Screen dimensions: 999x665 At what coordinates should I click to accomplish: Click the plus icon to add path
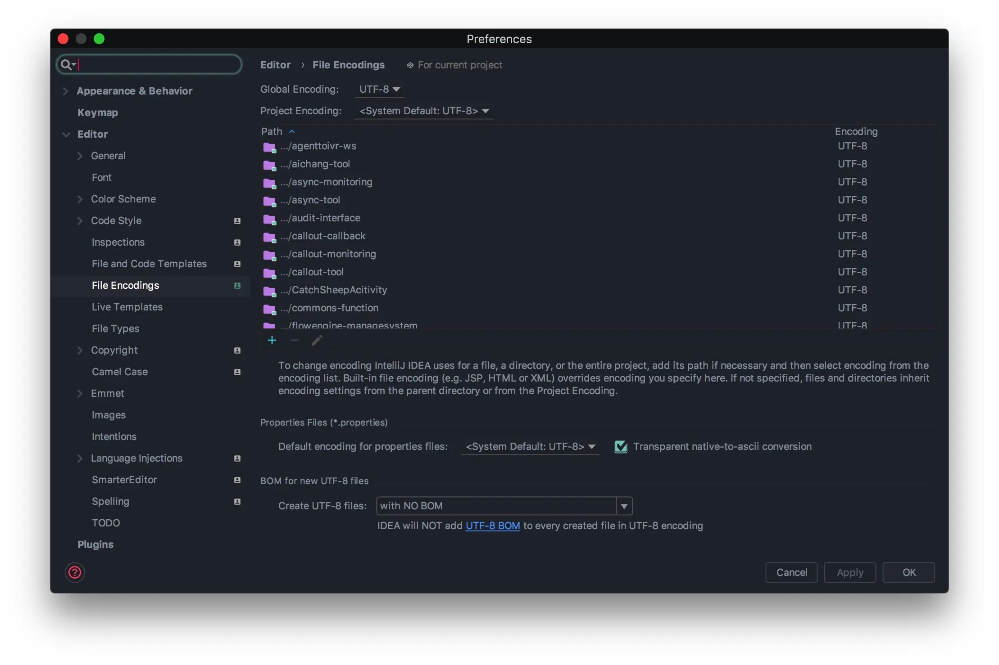point(272,341)
